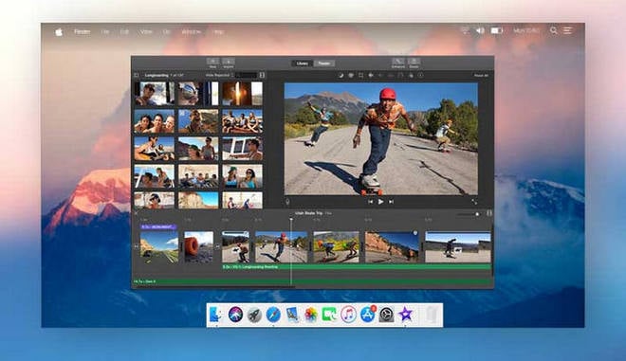Open the Speed adjustment tool
626x361 pixels.
401,75
